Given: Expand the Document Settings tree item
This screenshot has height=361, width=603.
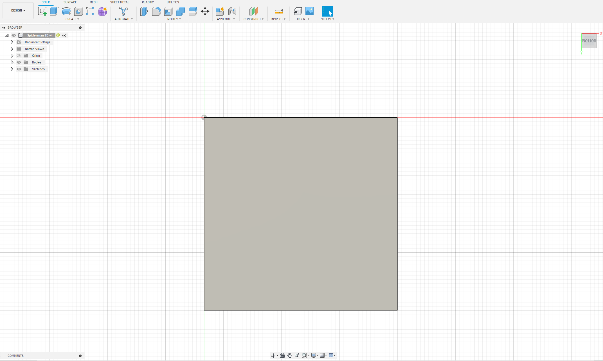Looking at the screenshot, I should [x=12, y=42].
